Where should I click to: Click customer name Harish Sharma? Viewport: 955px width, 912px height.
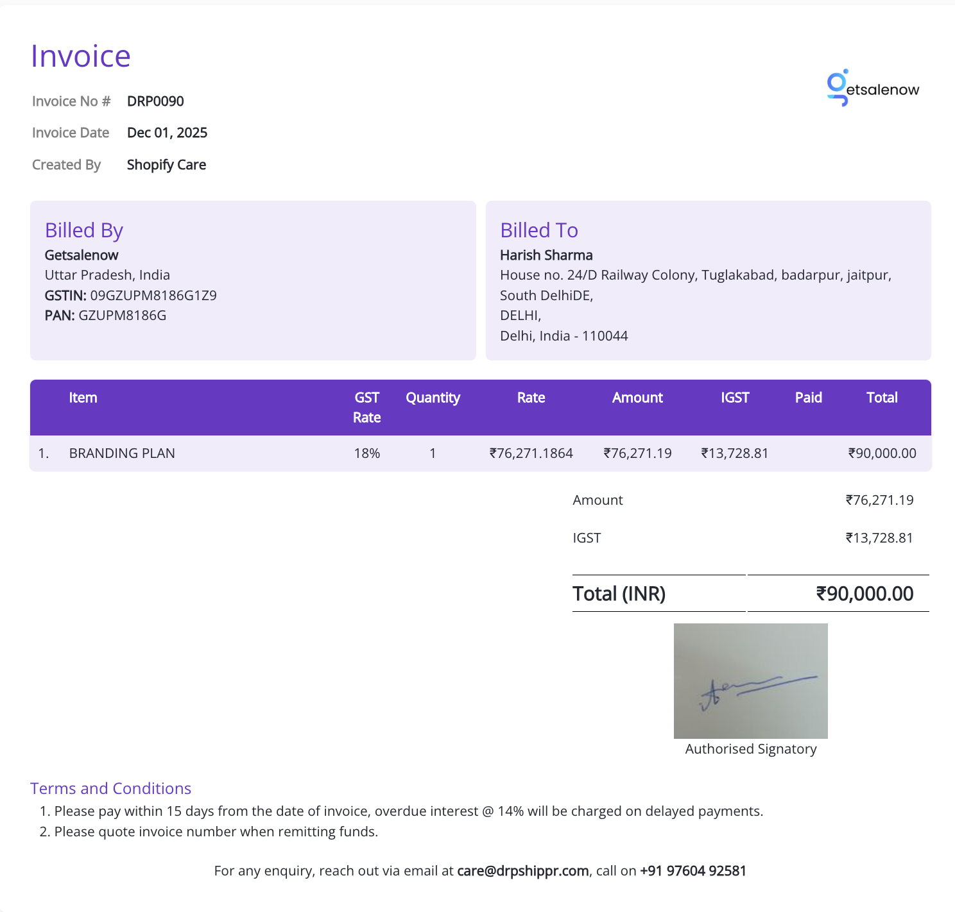[546, 255]
